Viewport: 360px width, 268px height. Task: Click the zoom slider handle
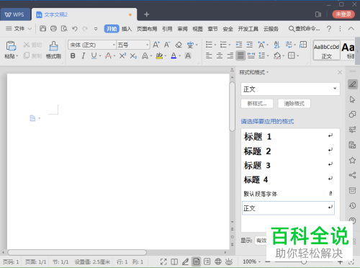tap(304, 262)
